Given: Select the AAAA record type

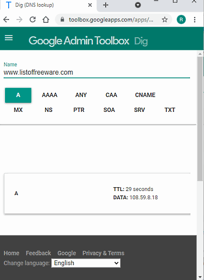Looking at the screenshot, I should coord(49,95).
